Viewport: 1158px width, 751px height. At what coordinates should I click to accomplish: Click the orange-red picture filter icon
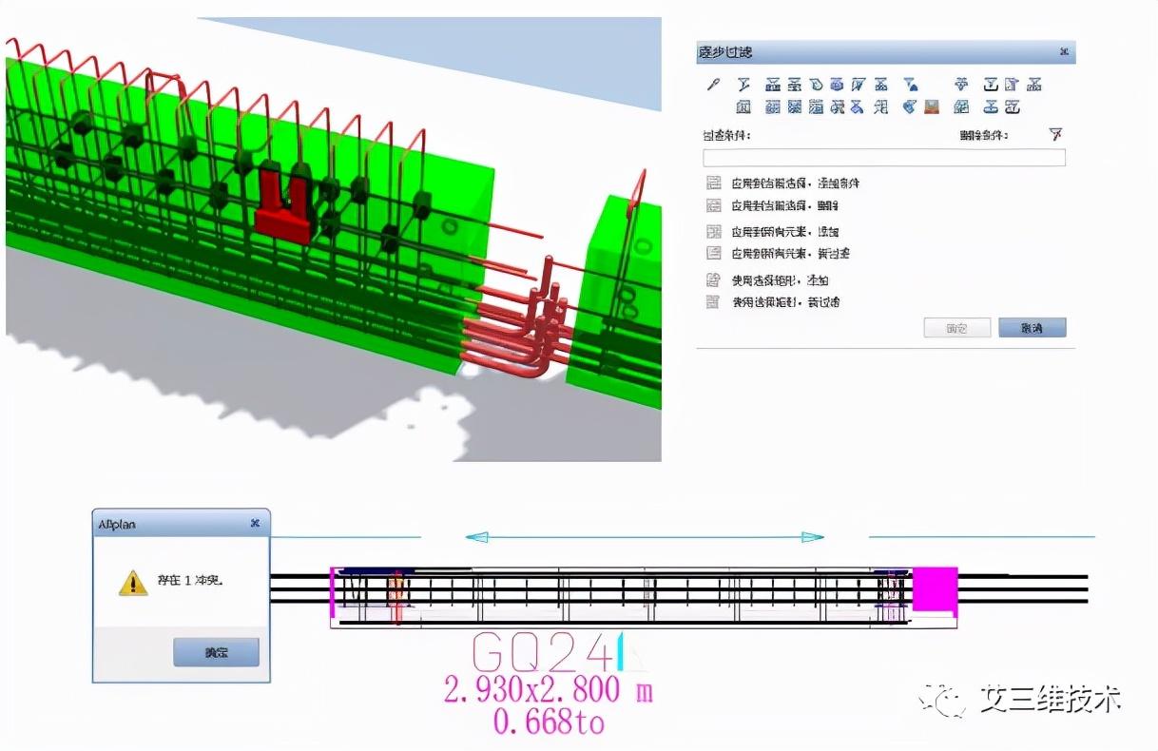tap(932, 107)
